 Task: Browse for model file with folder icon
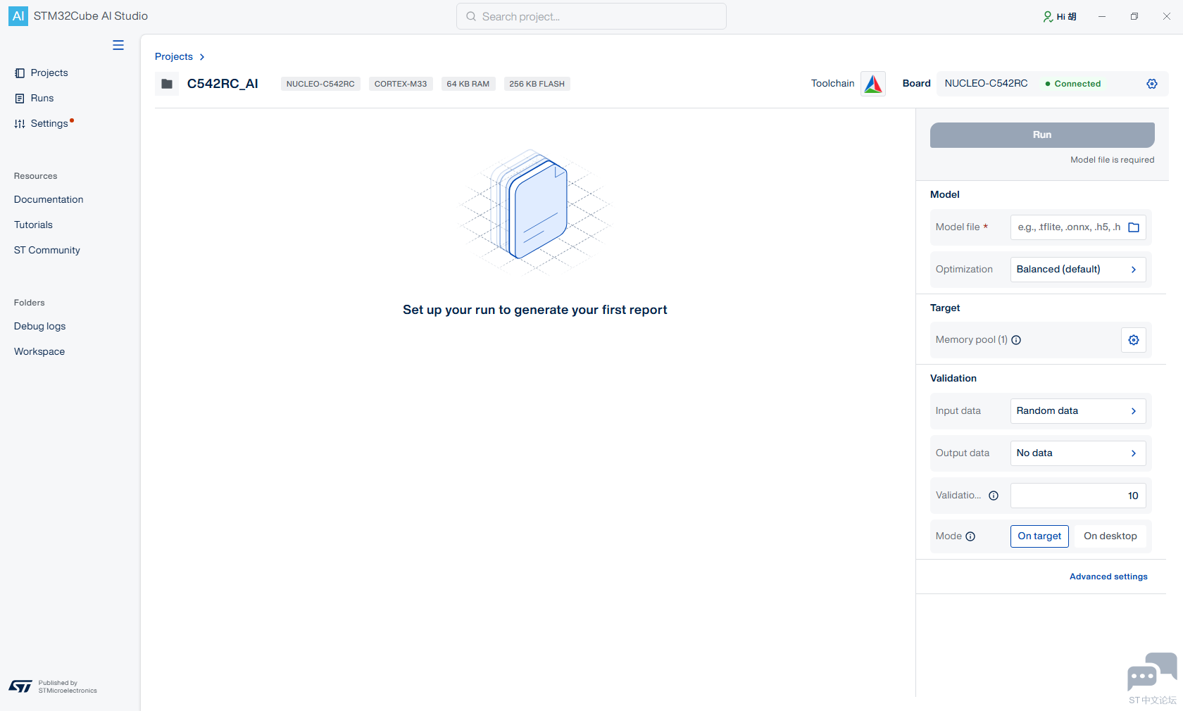(x=1134, y=227)
